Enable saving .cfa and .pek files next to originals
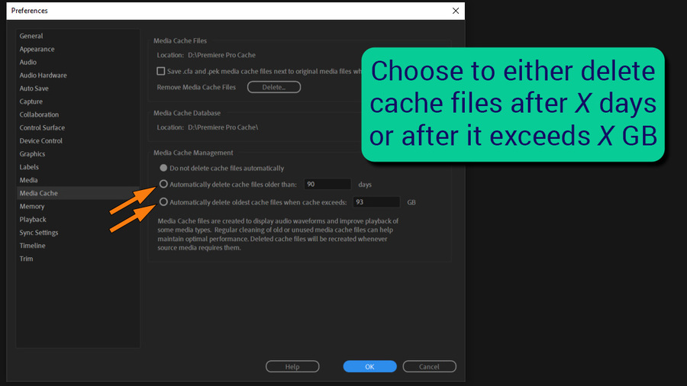The height and width of the screenshot is (386, 687). [x=161, y=71]
